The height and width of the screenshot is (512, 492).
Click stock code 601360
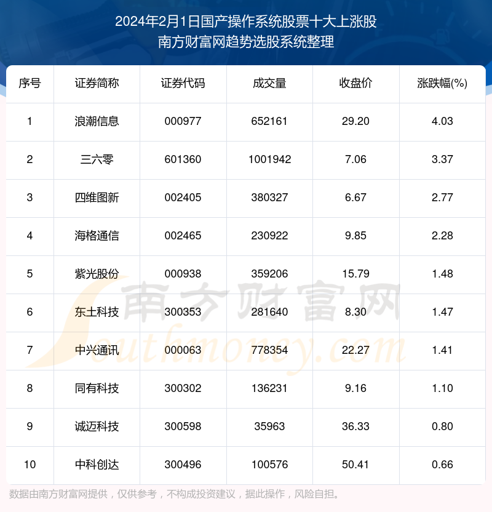tap(183, 159)
